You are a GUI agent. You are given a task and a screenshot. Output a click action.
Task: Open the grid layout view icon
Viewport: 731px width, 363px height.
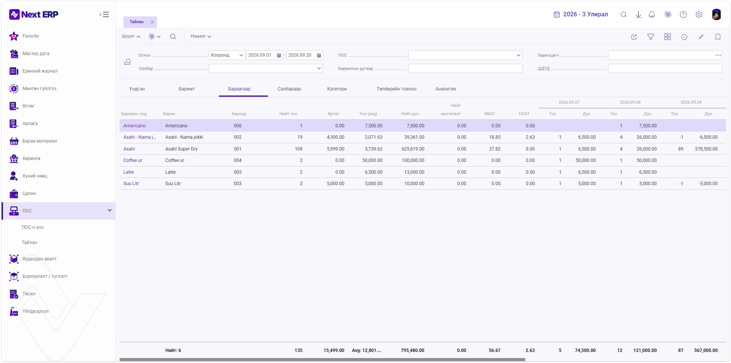[x=667, y=37]
